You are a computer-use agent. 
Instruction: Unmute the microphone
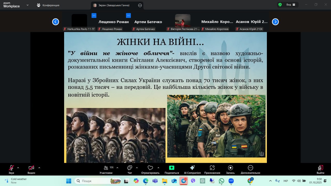point(11,169)
